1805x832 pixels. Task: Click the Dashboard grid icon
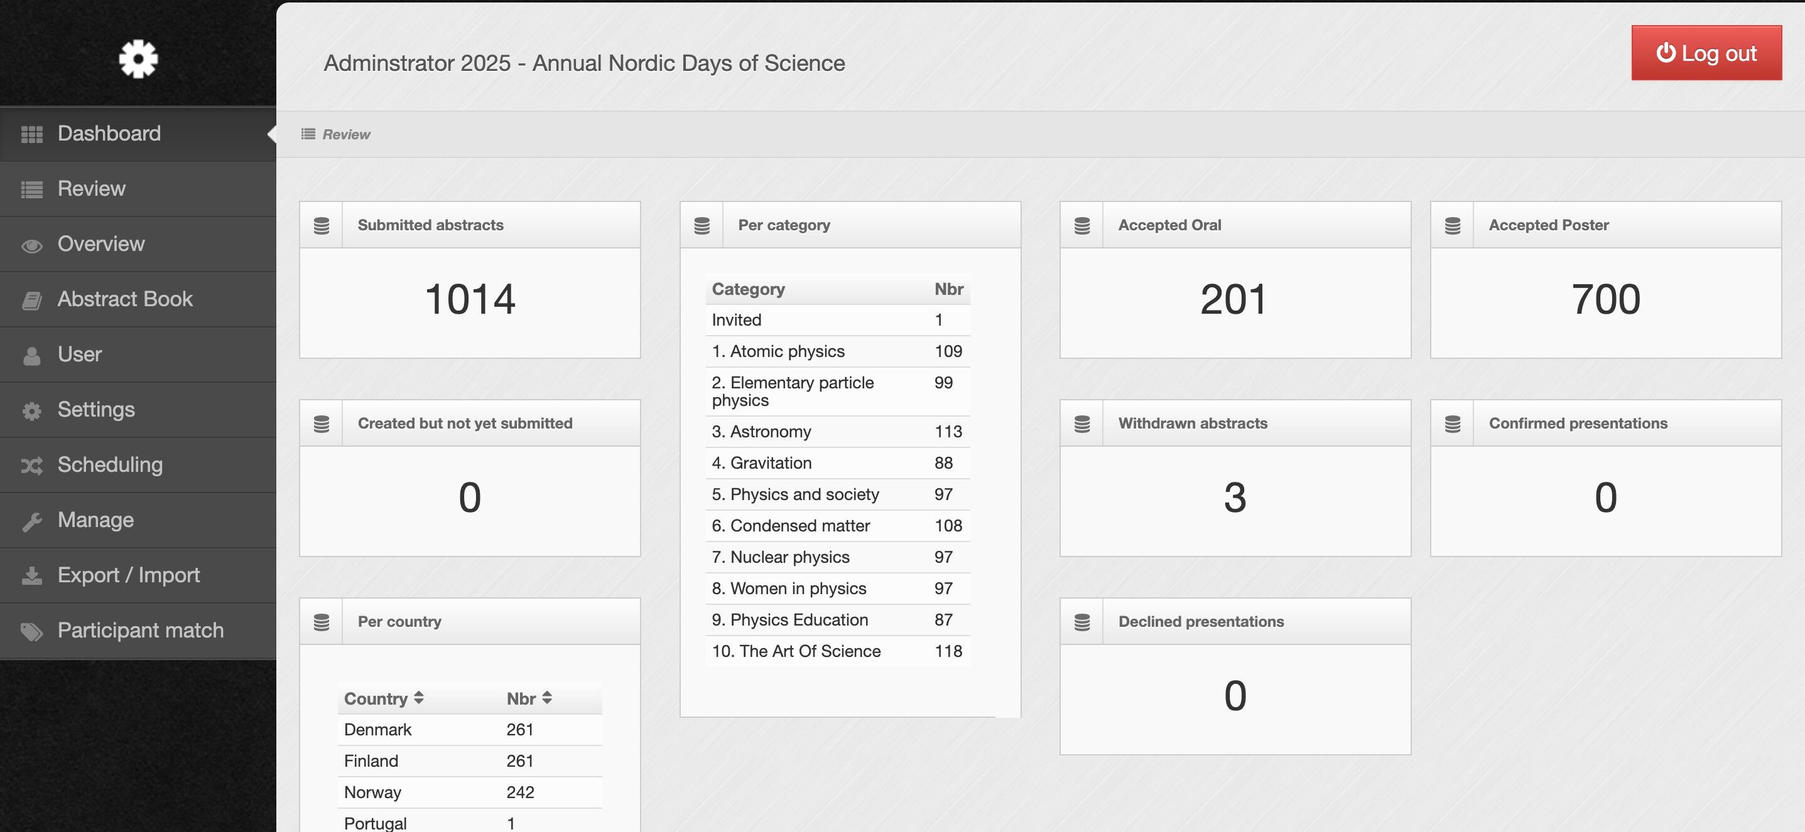click(32, 134)
